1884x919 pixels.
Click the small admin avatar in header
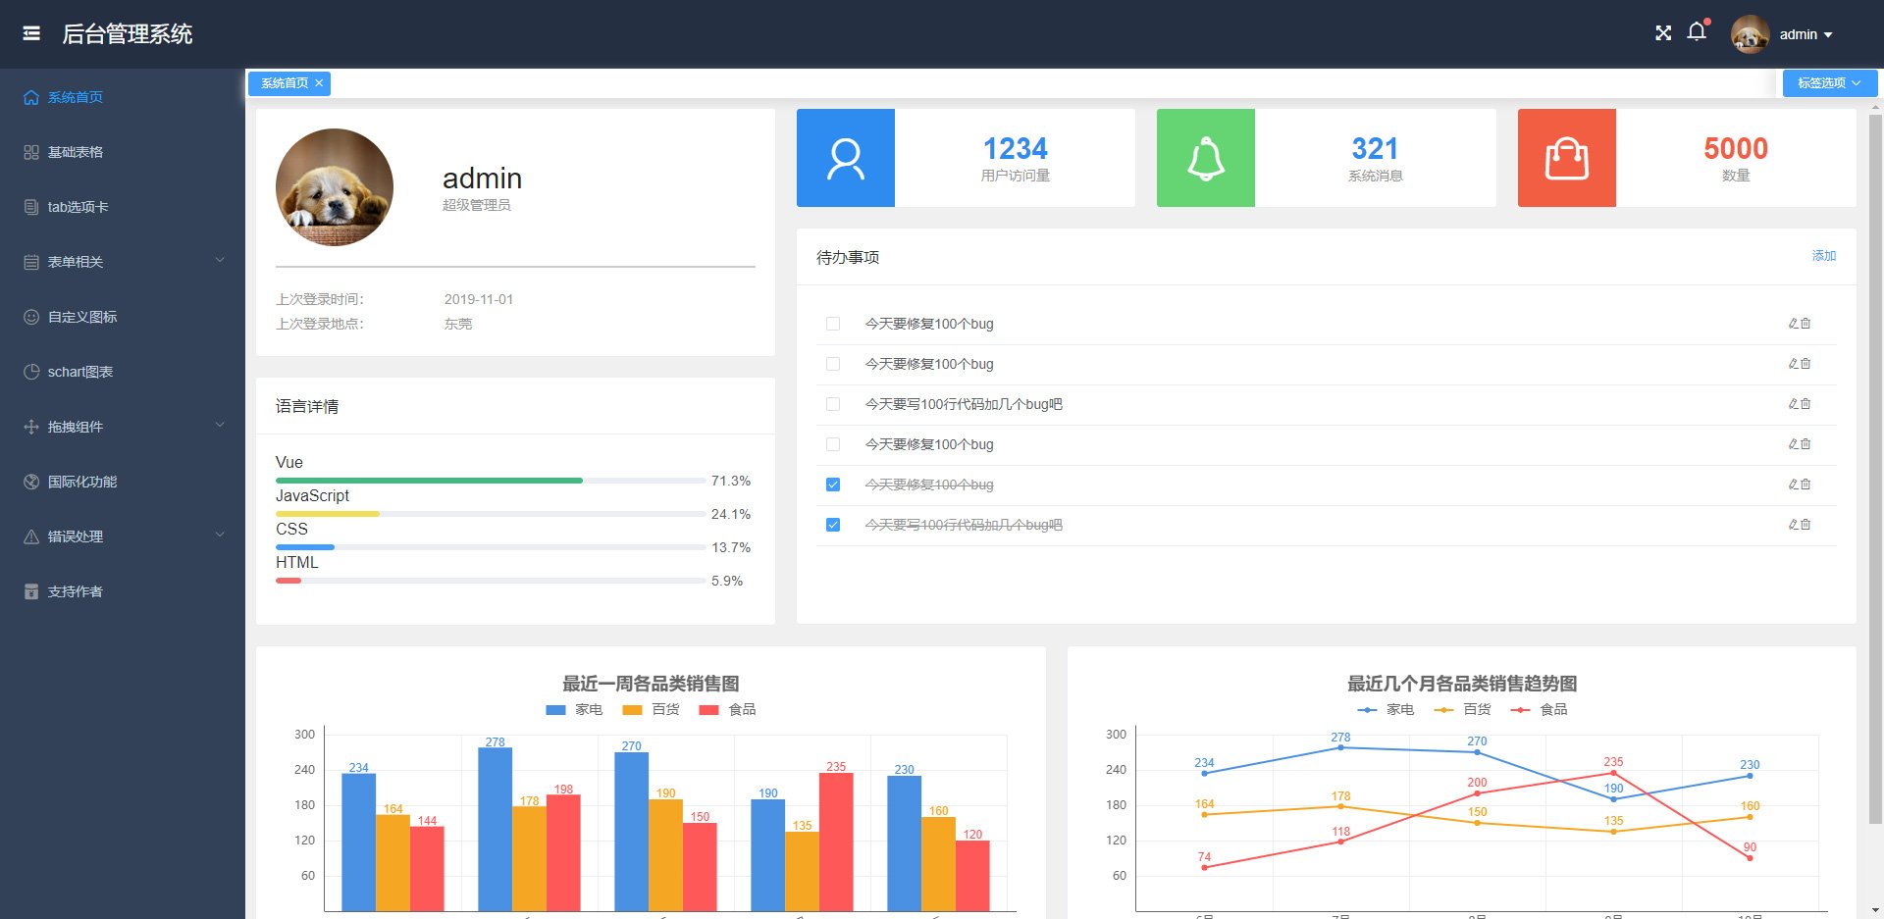coord(1750,34)
